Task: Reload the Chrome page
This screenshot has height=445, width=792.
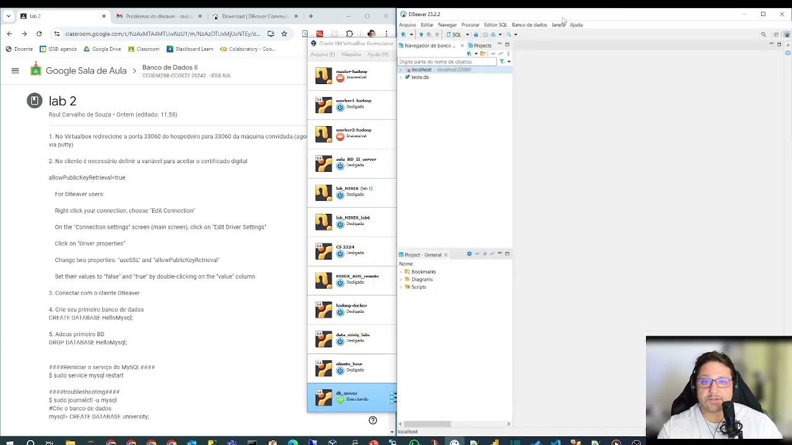Action: (39, 34)
